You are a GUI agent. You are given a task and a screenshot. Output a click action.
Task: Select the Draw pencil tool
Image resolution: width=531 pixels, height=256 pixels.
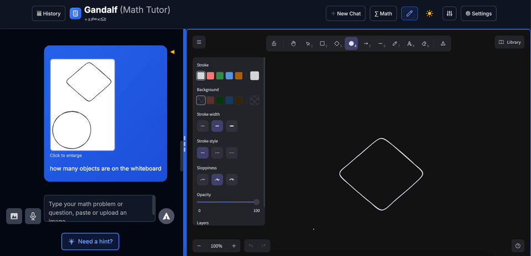pyautogui.click(x=394, y=44)
